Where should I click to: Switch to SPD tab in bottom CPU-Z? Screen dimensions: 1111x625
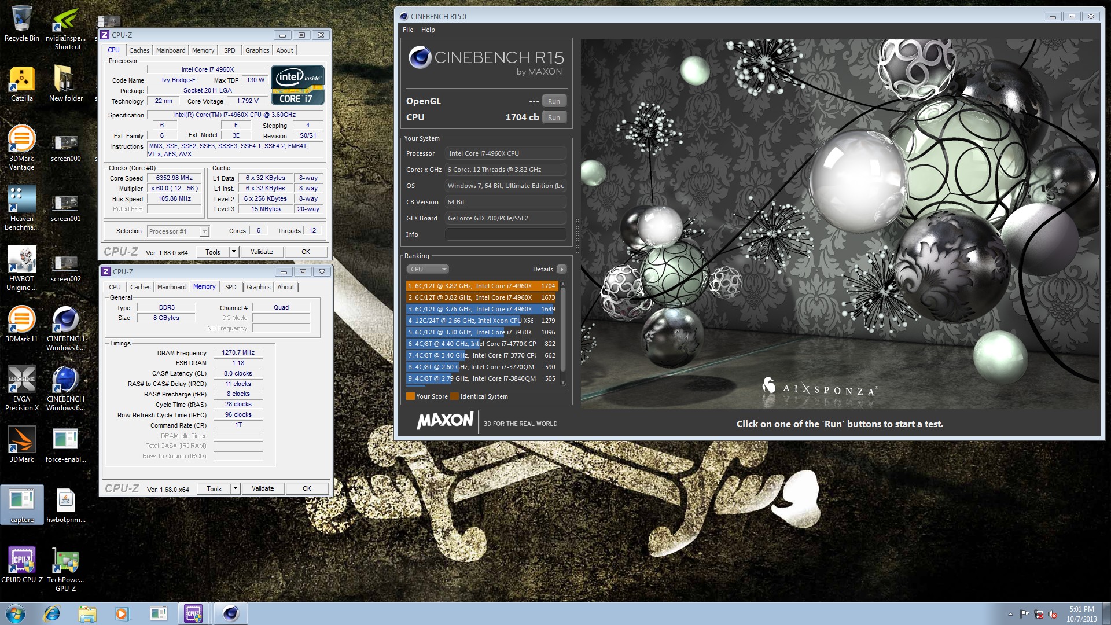(x=230, y=287)
